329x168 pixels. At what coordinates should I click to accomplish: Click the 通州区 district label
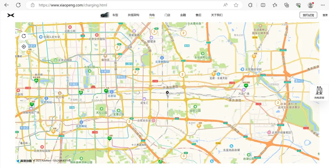(299, 81)
